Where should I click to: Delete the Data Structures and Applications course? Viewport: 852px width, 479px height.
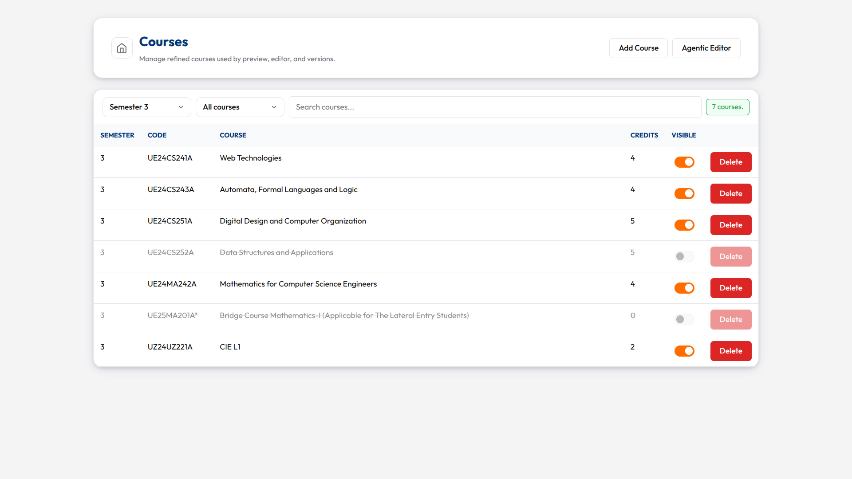pyautogui.click(x=730, y=256)
